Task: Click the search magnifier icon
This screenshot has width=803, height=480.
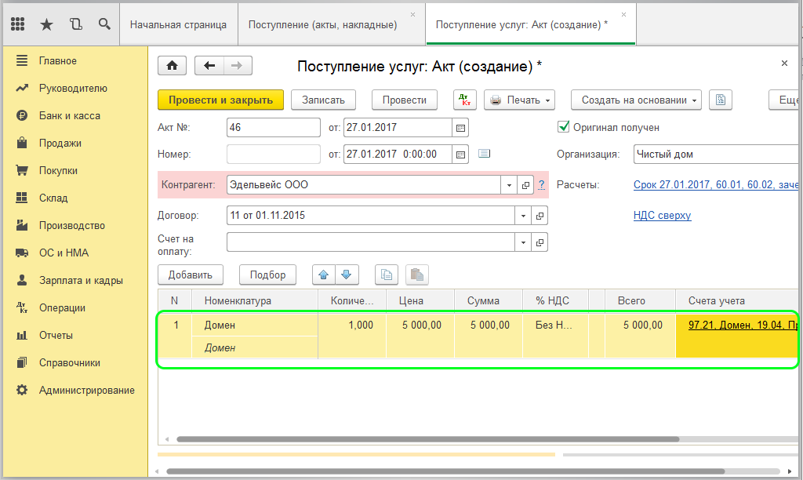Action: click(x=104, y=24)
